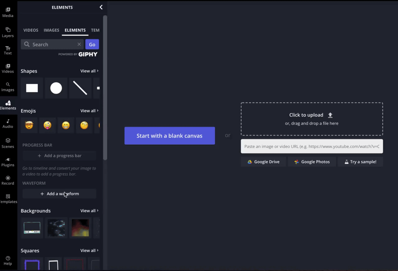
Task: Select the video frame background thumbnail
Action: (x=32, y=228)
